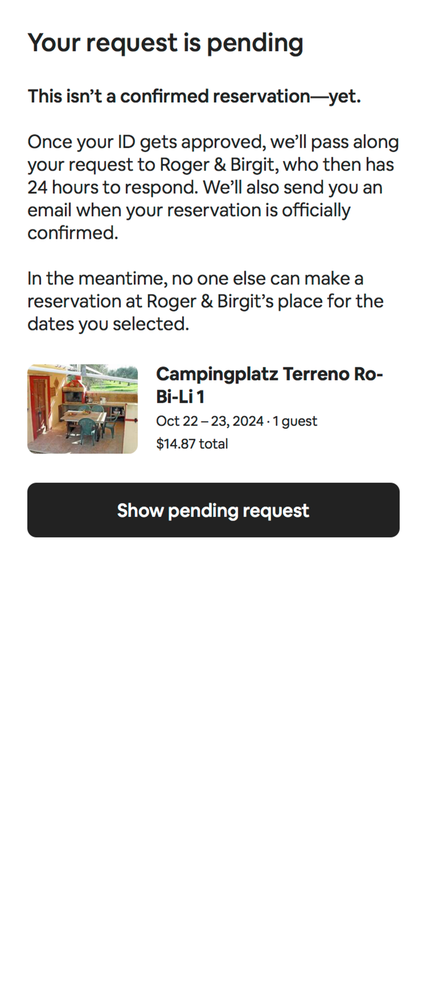Click the Show pending request button

pos(213,510)
